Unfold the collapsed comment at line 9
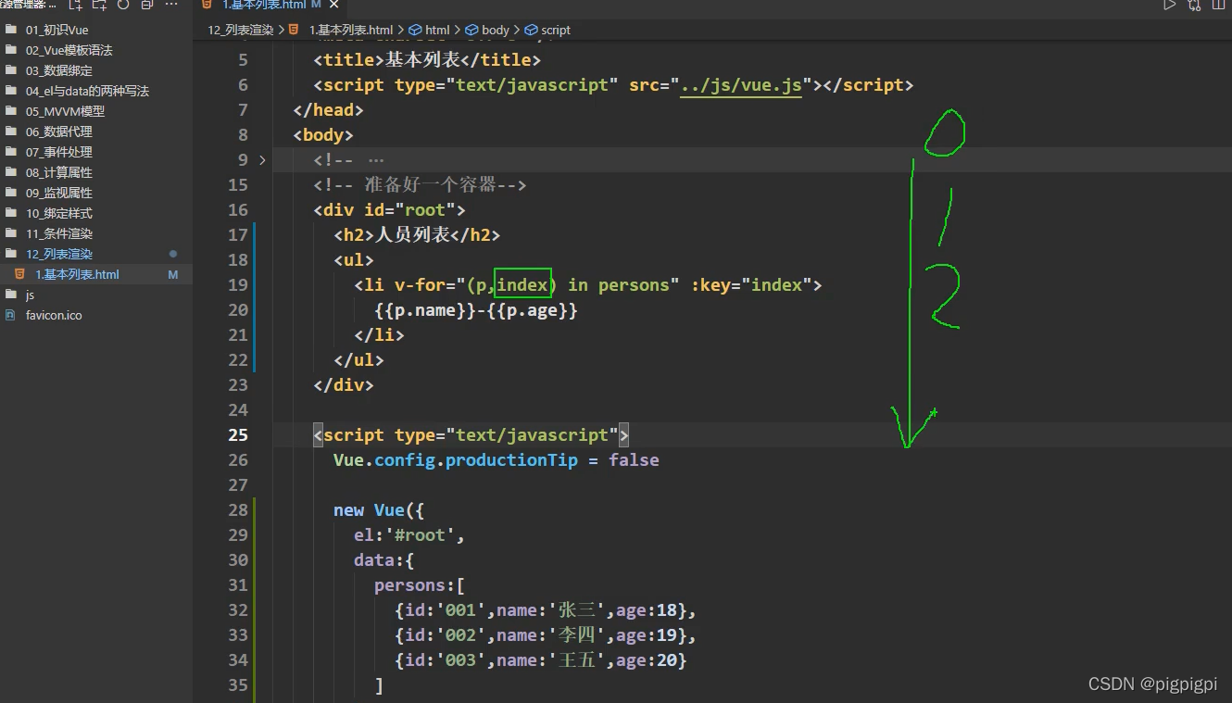Image resolution: width=1232 pixels, height=703 pixels. tap(262, 160)
